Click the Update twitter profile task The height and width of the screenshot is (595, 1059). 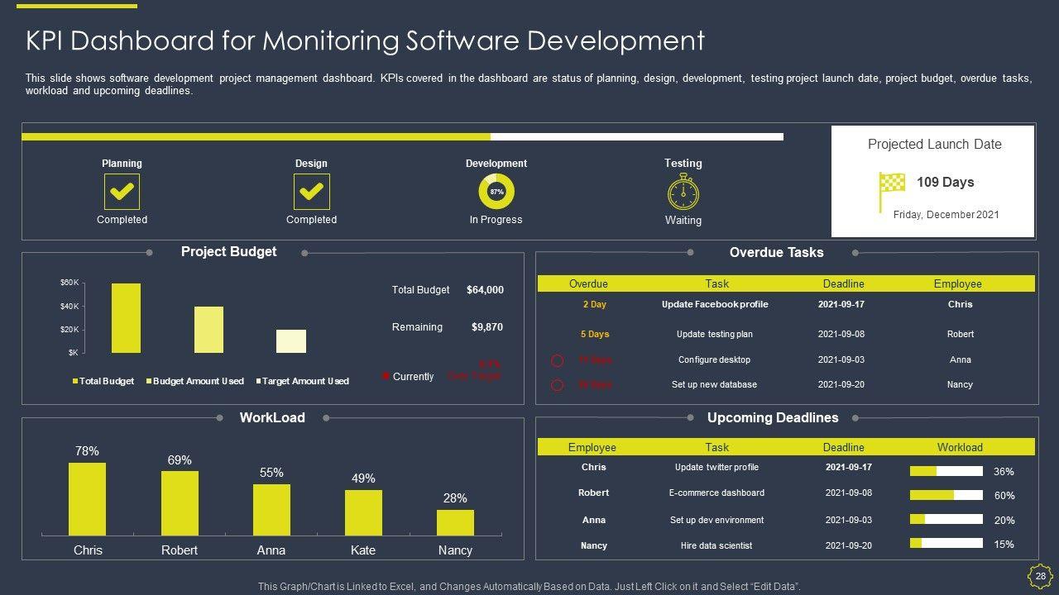(716, 468)
